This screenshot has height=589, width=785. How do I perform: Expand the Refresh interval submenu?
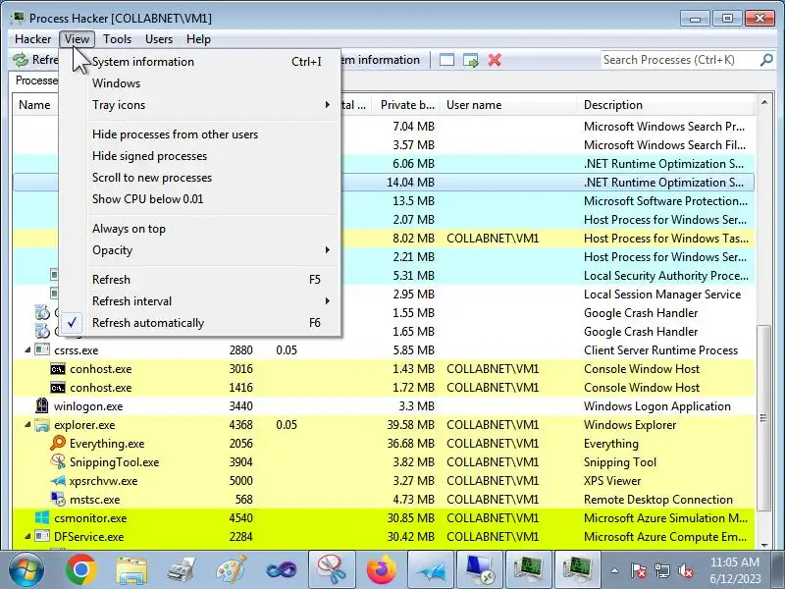[200, 301]
